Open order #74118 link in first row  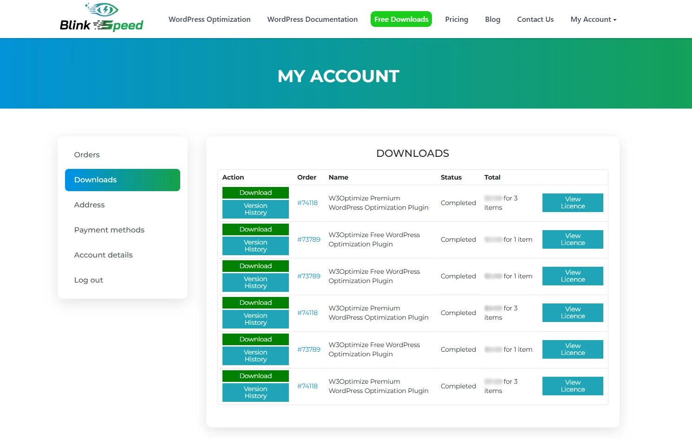coord(307,203)
